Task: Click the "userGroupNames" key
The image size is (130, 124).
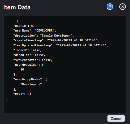Action: click(28, 79)
